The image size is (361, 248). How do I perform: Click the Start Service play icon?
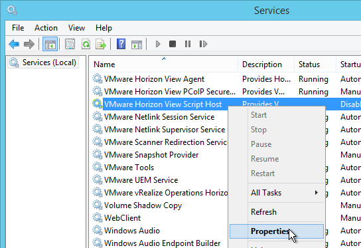158,44
